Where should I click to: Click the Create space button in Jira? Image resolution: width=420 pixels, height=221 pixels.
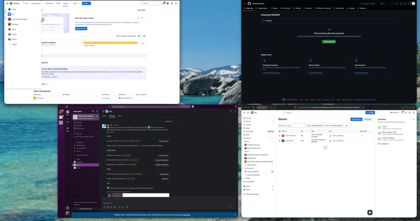coord(356,120)
